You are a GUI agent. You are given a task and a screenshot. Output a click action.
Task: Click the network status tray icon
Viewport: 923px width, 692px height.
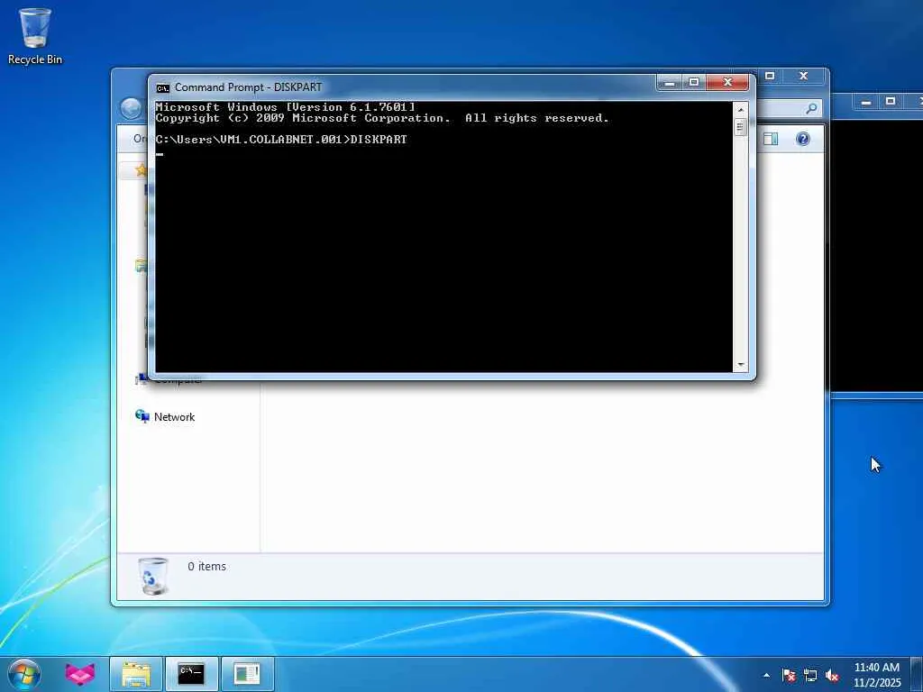pos(810,675)
